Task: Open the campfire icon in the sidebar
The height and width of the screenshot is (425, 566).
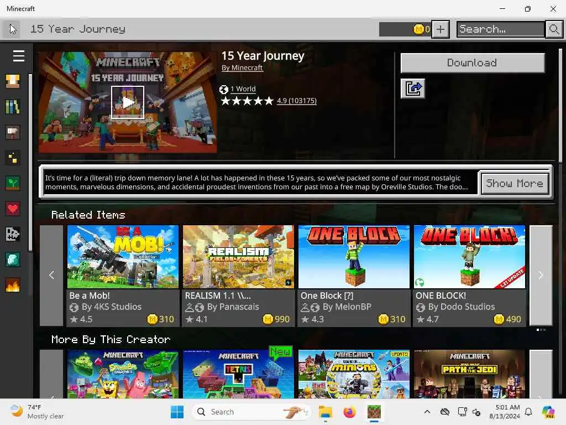Action: [13, 285]
